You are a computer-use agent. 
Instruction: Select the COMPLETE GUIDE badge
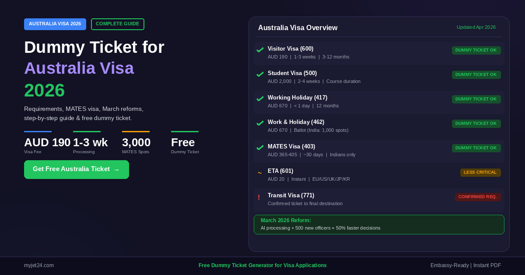117,24
